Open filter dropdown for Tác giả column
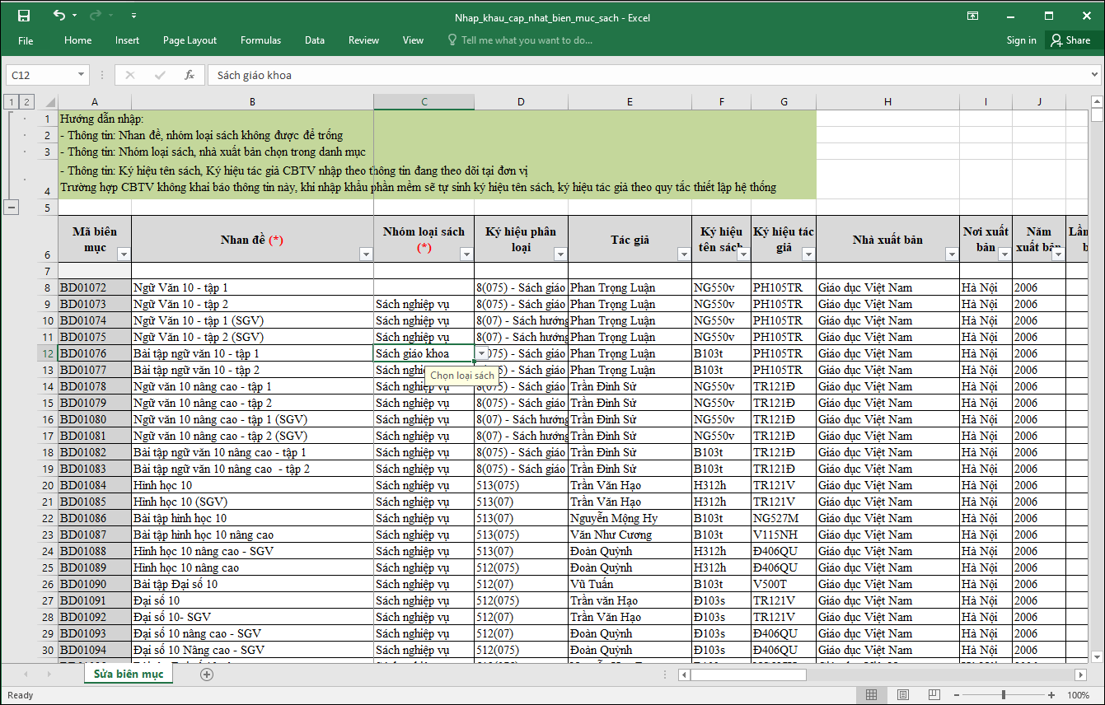 [683, 254]
